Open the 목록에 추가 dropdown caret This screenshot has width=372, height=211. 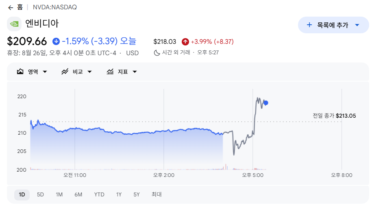[x=357, y=25]
